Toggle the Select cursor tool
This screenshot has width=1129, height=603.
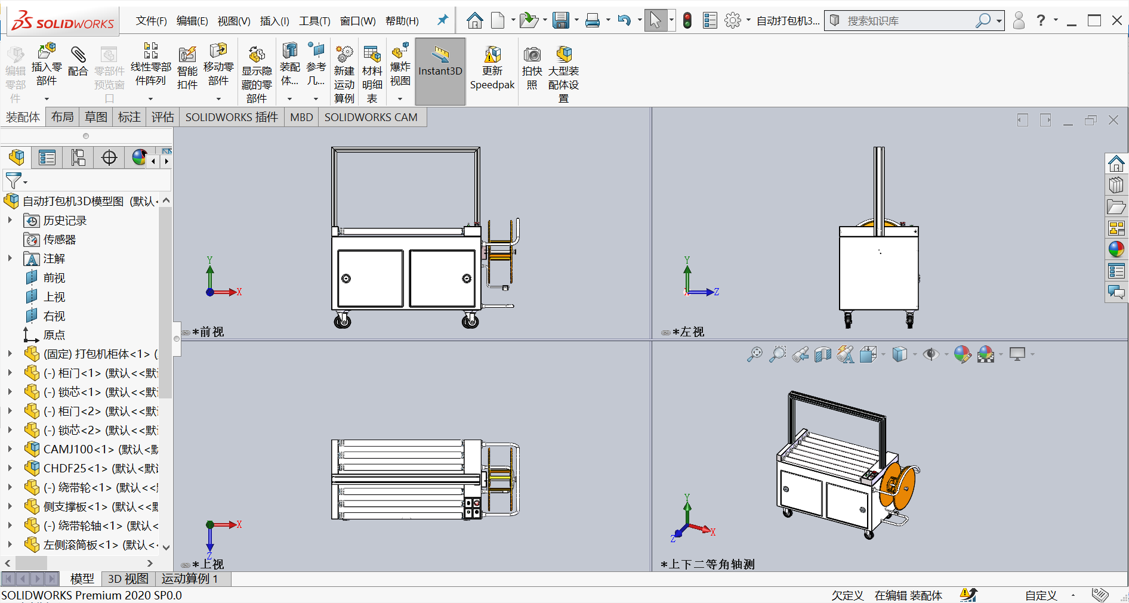pos(655,21)
